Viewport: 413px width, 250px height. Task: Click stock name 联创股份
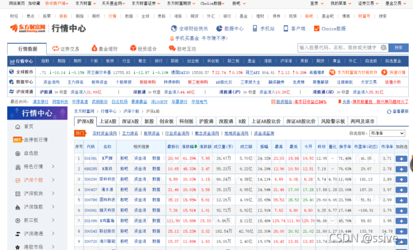[107, 231]
